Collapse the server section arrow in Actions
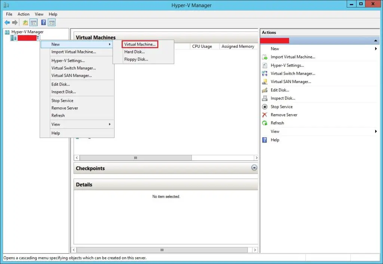Image resolution: width=383 pixels, height=264 pixels. (x=376, y=40)
